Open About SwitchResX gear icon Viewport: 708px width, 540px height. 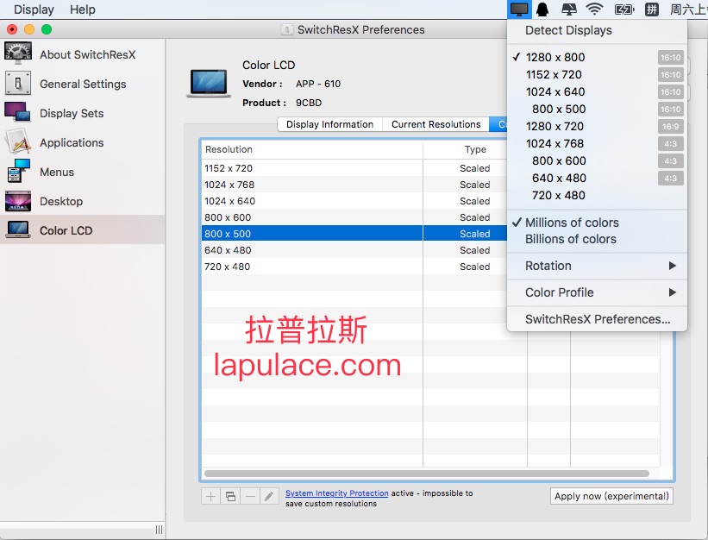tap(18, 53)
